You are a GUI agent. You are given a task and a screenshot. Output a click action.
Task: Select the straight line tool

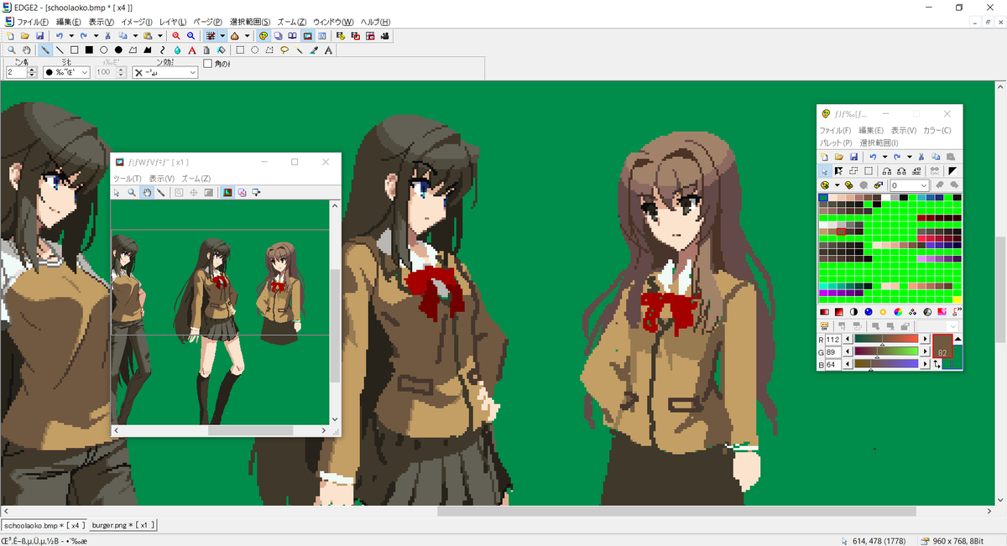point(60,50)
